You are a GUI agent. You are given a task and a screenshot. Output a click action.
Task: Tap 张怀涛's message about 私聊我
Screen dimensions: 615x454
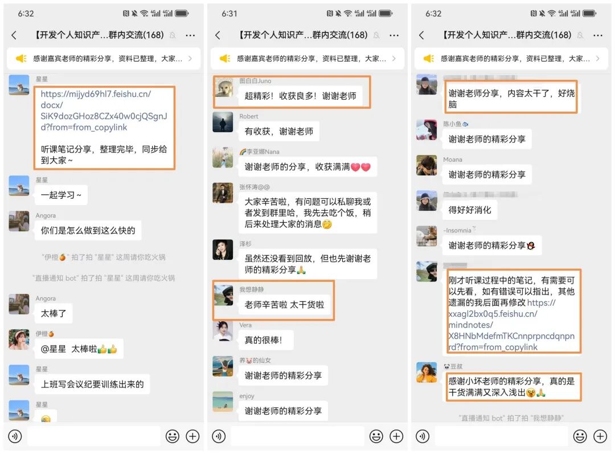(307, 212)
